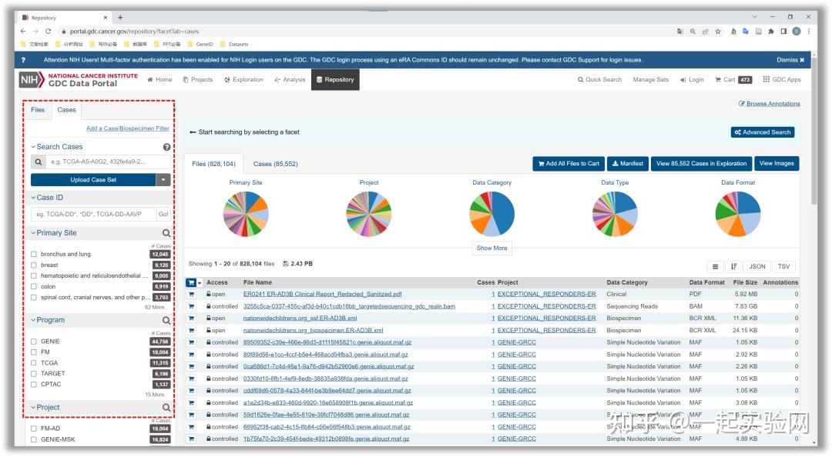Open the table column arrangement icon
This screenshot has width=832, height=457.
point(715,267)
